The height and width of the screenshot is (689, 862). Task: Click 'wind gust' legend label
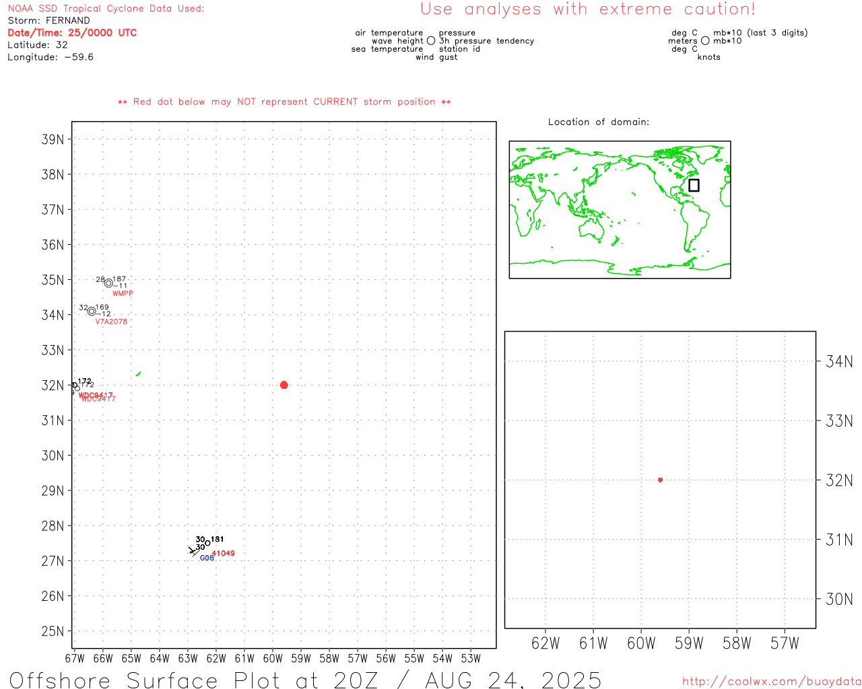436,57
